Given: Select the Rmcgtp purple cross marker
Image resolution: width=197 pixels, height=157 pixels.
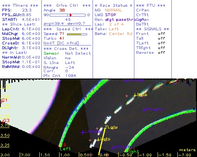Looking at the screenshot, I should coord(144,110).
